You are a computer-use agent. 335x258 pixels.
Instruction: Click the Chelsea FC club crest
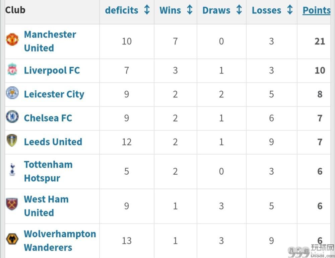tap(12, 116)
